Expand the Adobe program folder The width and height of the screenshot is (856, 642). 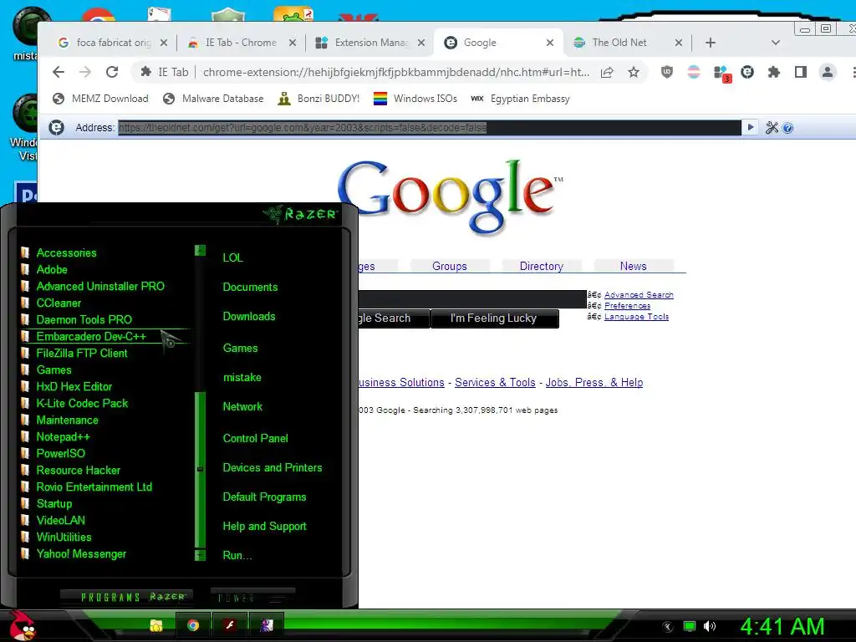click(52, 270)
